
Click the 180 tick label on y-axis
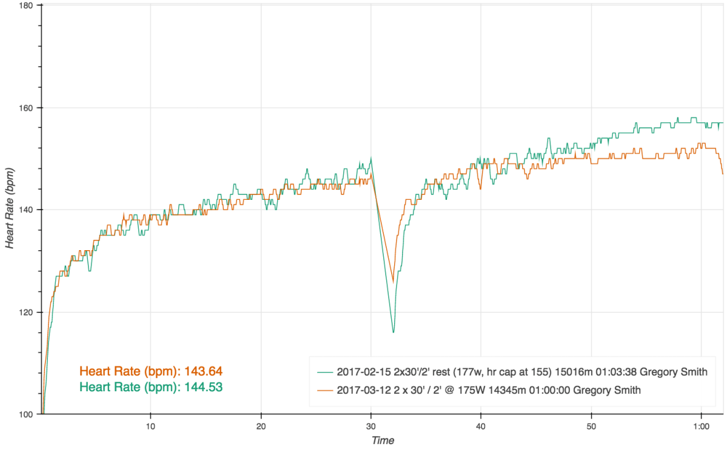pyautogui.click(x=27, y=5)
